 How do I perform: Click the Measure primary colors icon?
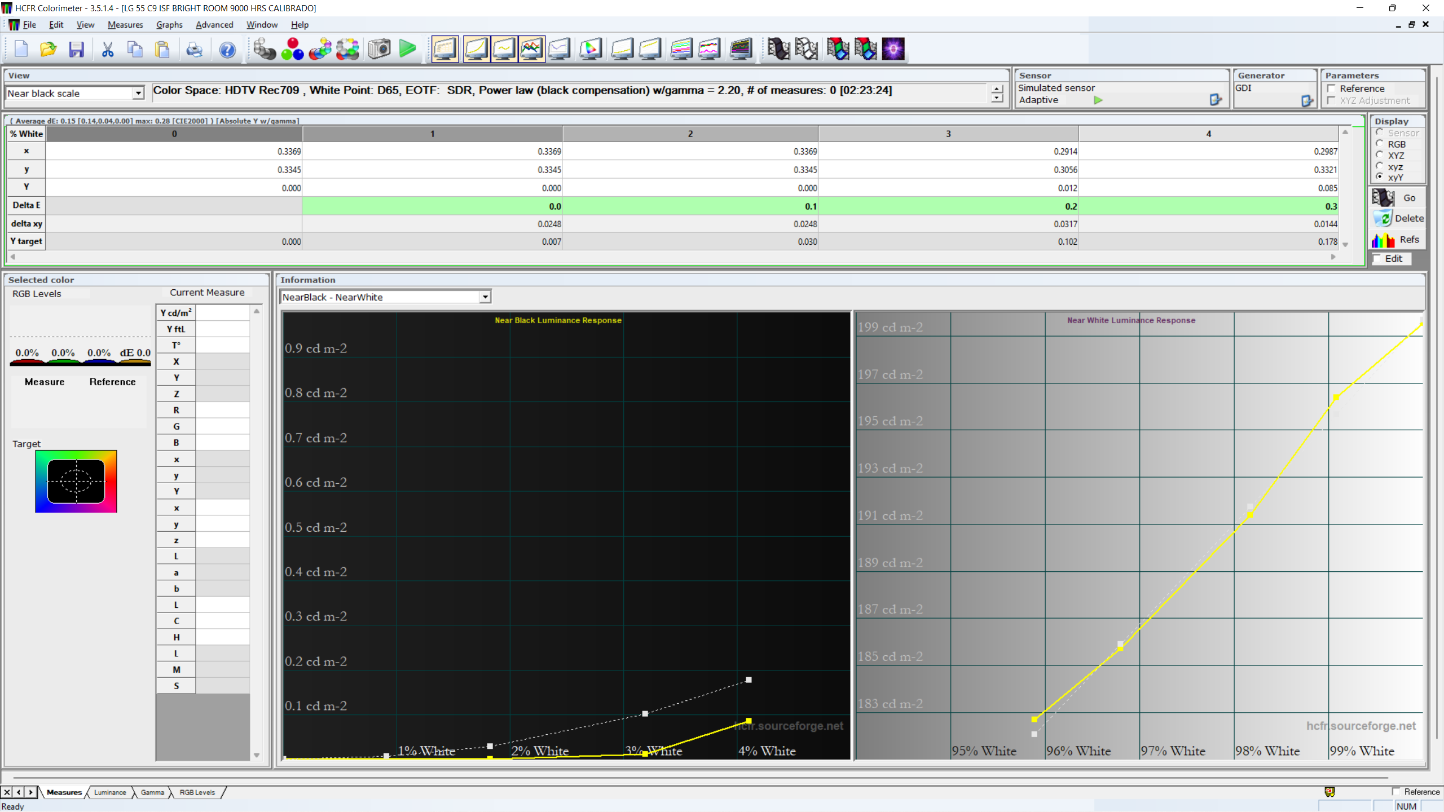point(292,50)
